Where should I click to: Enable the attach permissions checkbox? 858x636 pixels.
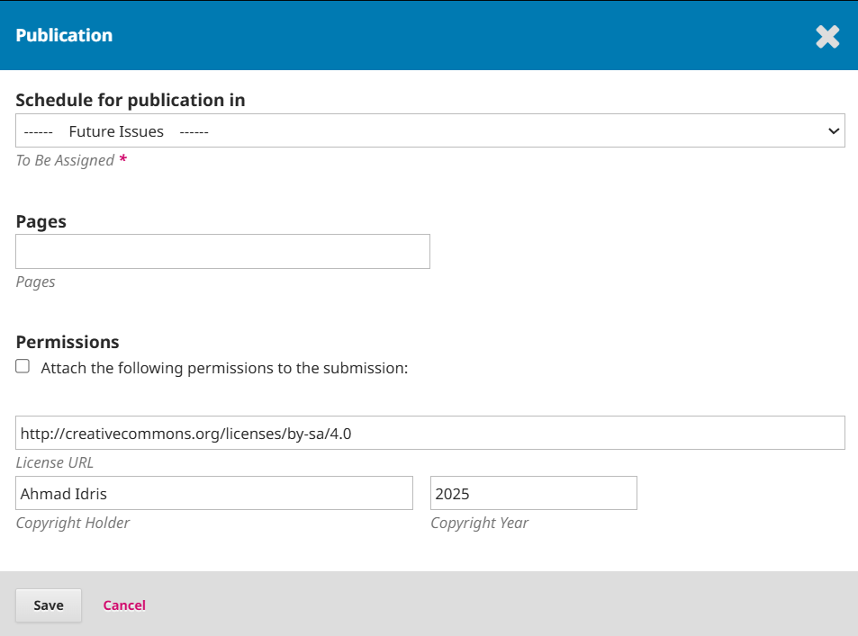coord(23,367)
